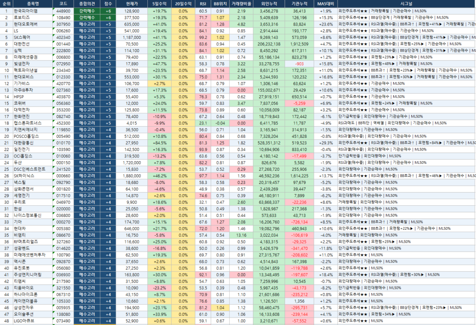Screen dimensions: 476x325
Task: Click stock name 한국피아이엠
Action: [26, 11]
